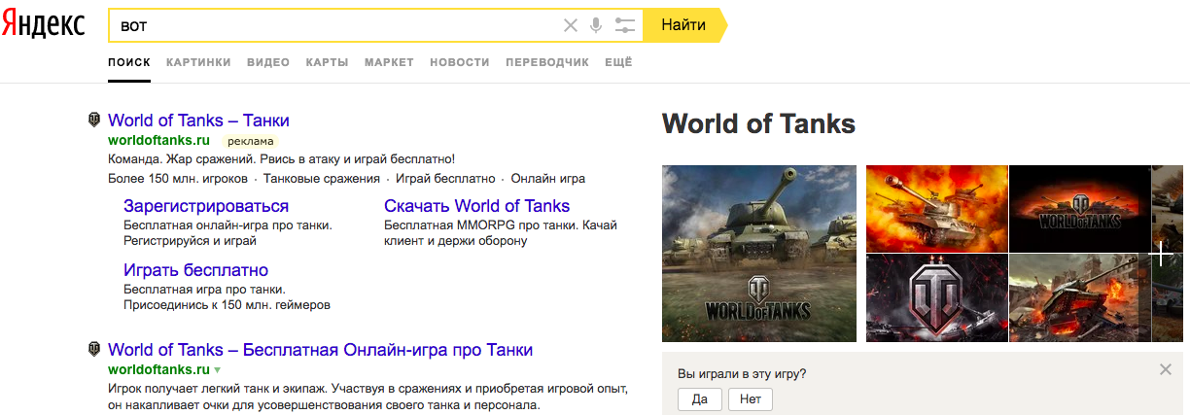The height and width of the screenshot is (415, 1190).
Task: Open the dark World of Tanks logo on fire thumbnail
Action: [1079, 208]
